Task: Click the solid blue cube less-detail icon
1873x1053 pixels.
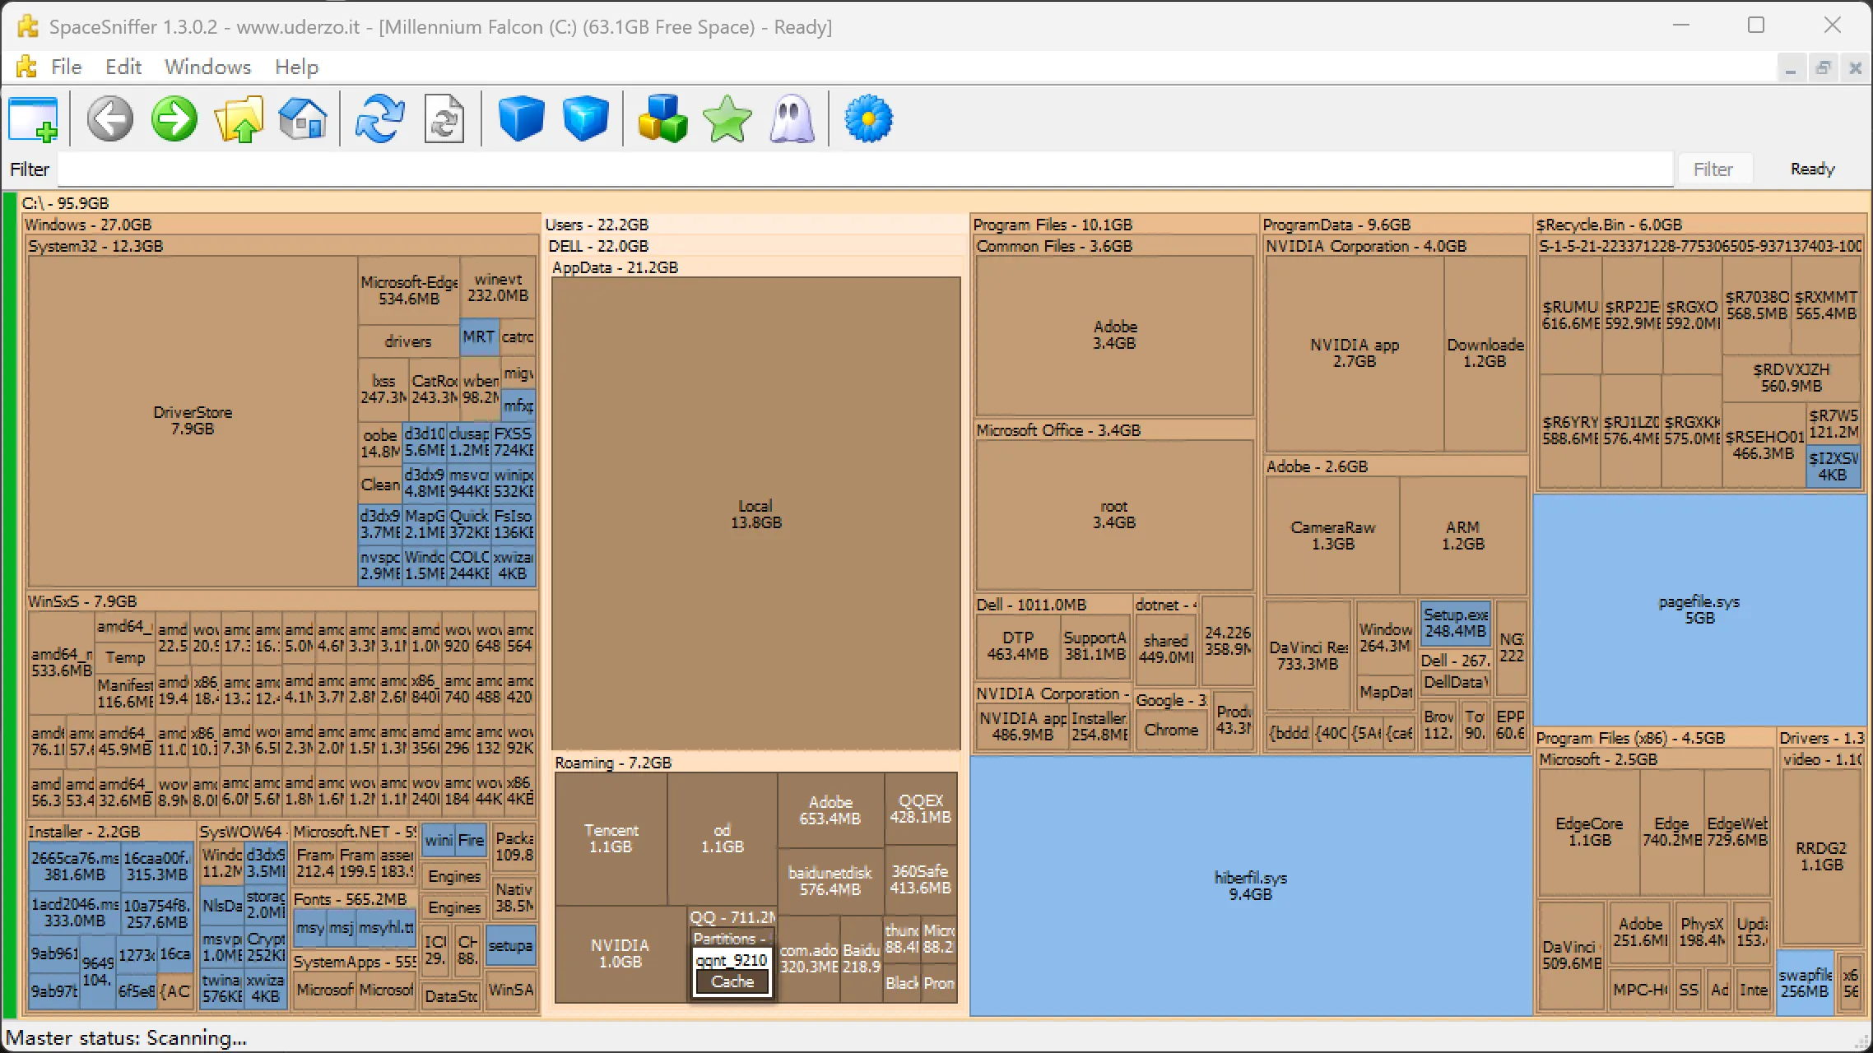Action: click(521, 119)
